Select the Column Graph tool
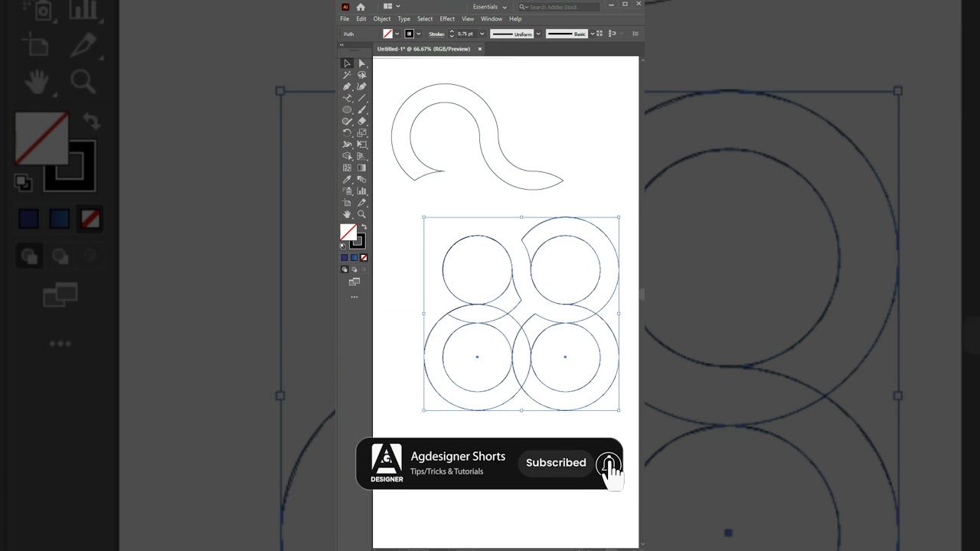The image size is (980, 551). (362, 191)
